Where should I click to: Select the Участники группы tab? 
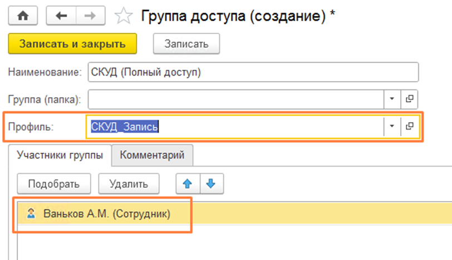60,156
